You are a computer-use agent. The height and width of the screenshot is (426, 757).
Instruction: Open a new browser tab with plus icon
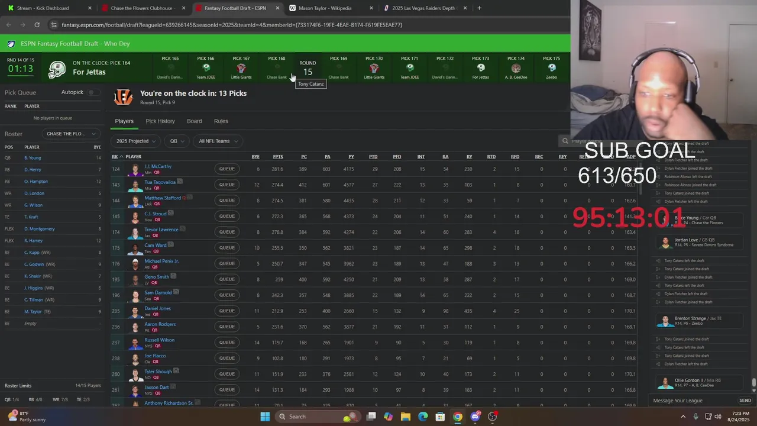click(479, 8)
